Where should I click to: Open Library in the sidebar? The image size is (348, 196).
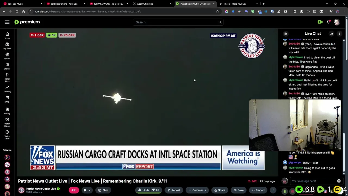pyautogui.click(x=7, y=111)
